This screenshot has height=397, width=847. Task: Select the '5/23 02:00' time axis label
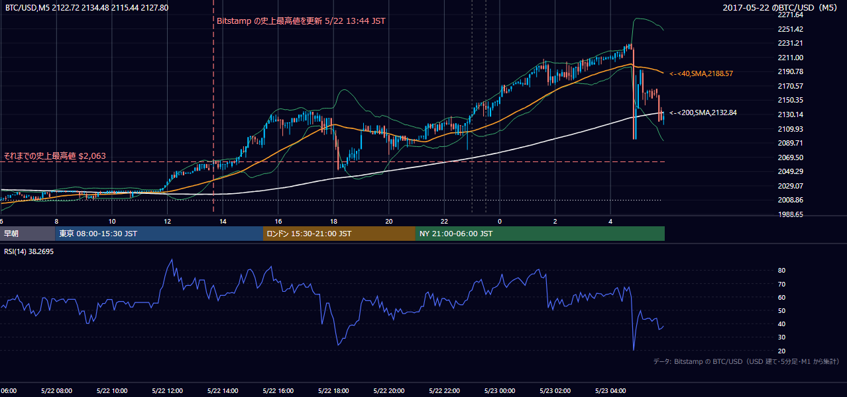point(555,391)
